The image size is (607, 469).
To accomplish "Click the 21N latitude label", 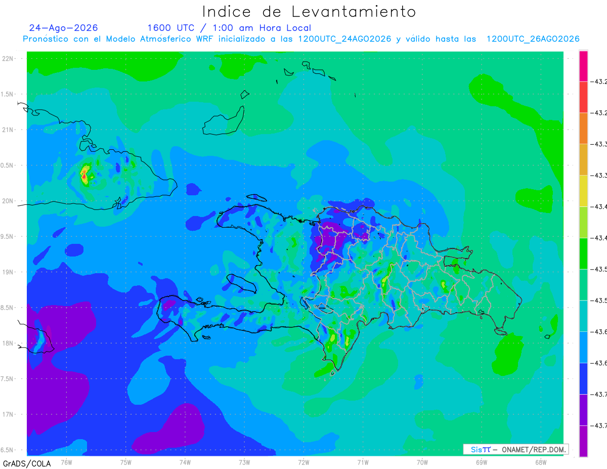I will (8, 130).
